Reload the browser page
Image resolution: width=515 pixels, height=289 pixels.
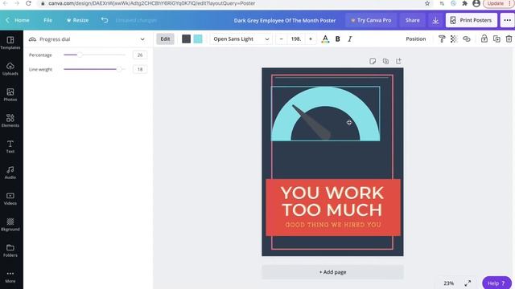pos(29,3)
